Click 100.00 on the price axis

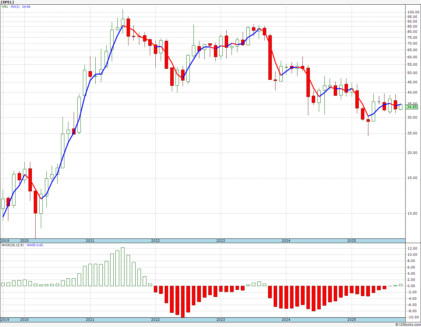413,12
